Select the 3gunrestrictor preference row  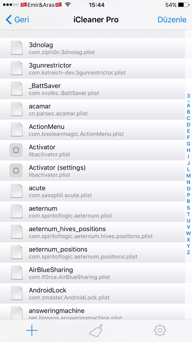[x=93, y=68]
